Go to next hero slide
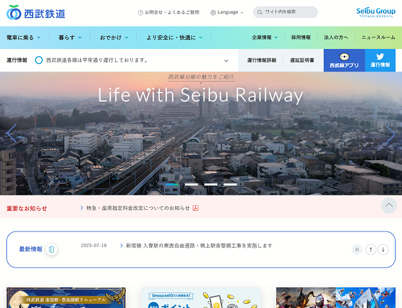 click(390, 134)
